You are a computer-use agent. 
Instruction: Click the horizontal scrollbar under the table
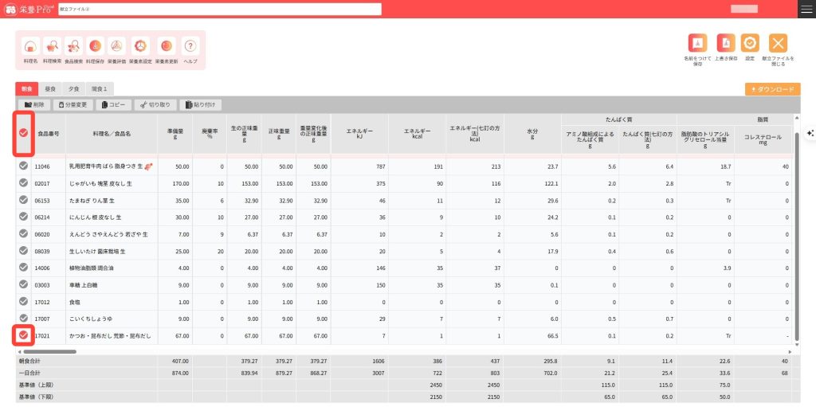pyautogui.click(x=48, y=351)
